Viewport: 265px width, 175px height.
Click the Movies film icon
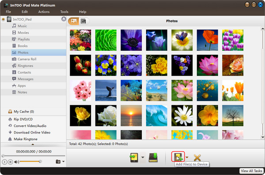(14, 32)
